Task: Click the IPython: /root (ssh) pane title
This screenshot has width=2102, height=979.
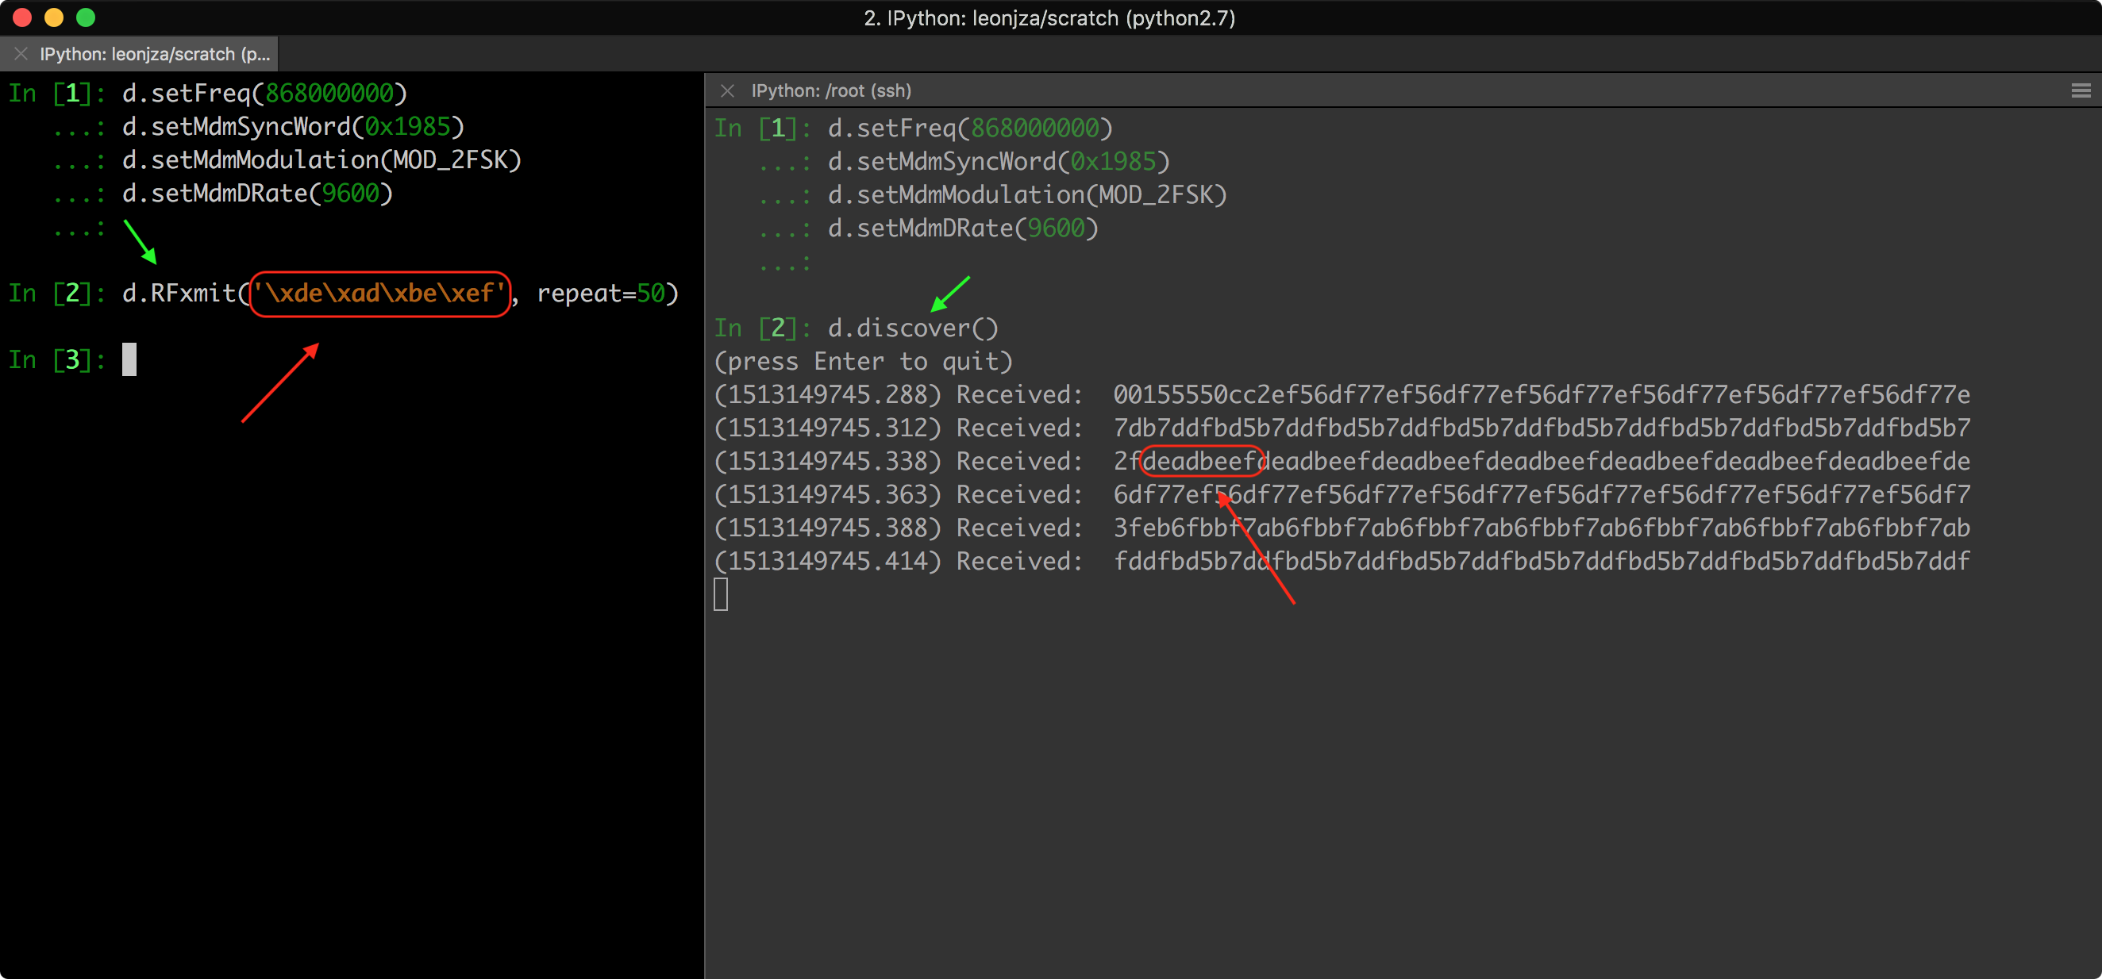Action: pyautogui.click(x=830, y=90)
